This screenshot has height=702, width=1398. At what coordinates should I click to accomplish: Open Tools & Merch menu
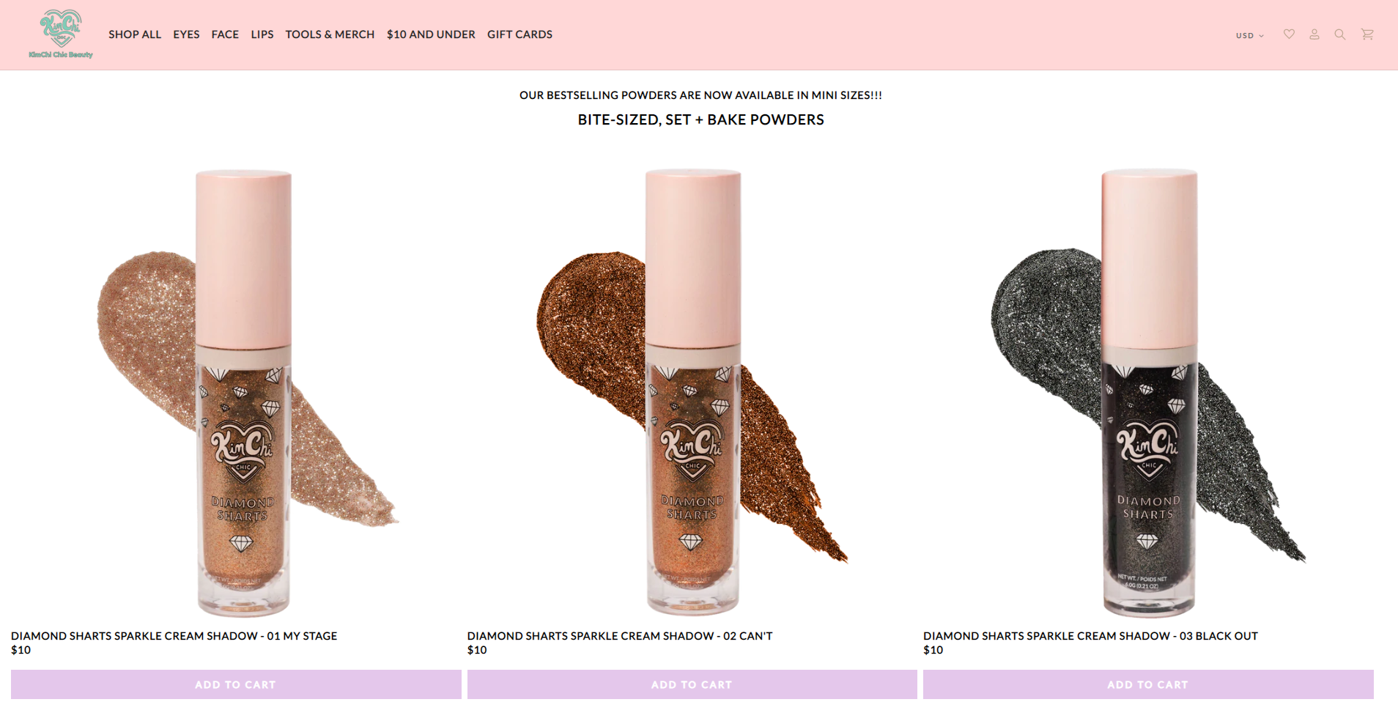[x=330, y=34]
